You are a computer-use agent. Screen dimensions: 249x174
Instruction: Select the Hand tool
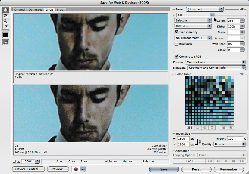(6, 10)
